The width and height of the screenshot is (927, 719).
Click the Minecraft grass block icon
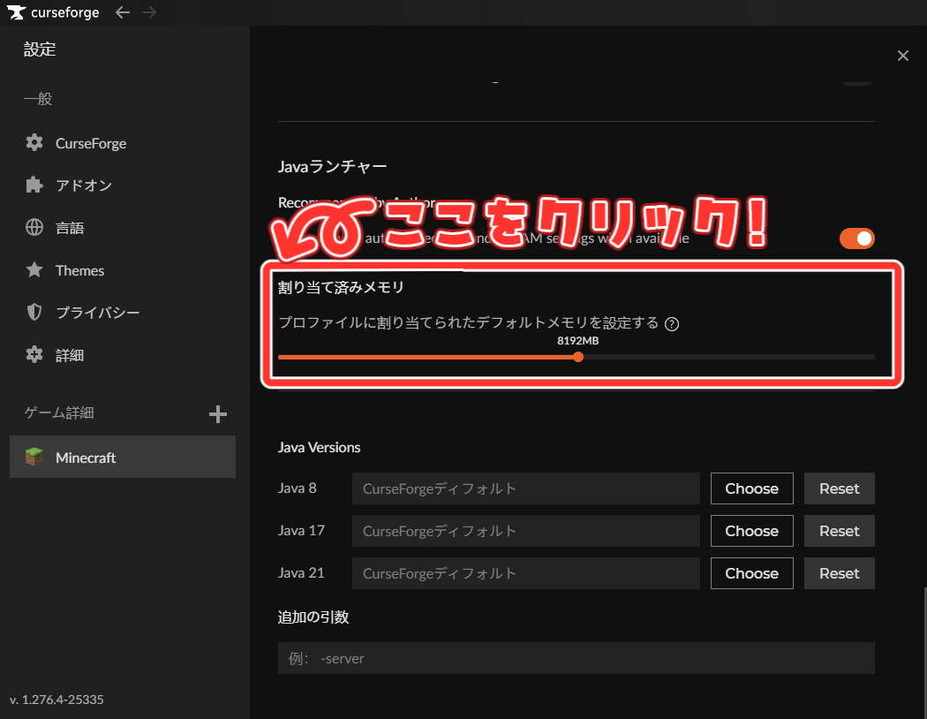coord(33,457)
